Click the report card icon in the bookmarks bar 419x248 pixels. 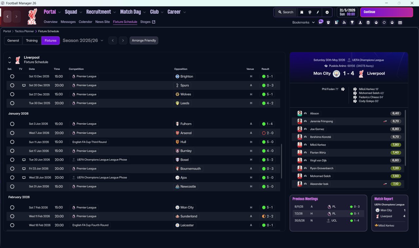pyautogui.click(x=336, y=23)
